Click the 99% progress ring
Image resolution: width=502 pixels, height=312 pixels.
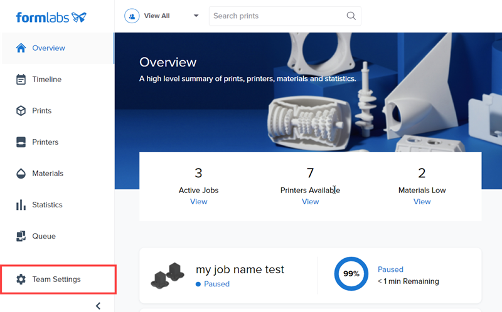pos(351,274)
